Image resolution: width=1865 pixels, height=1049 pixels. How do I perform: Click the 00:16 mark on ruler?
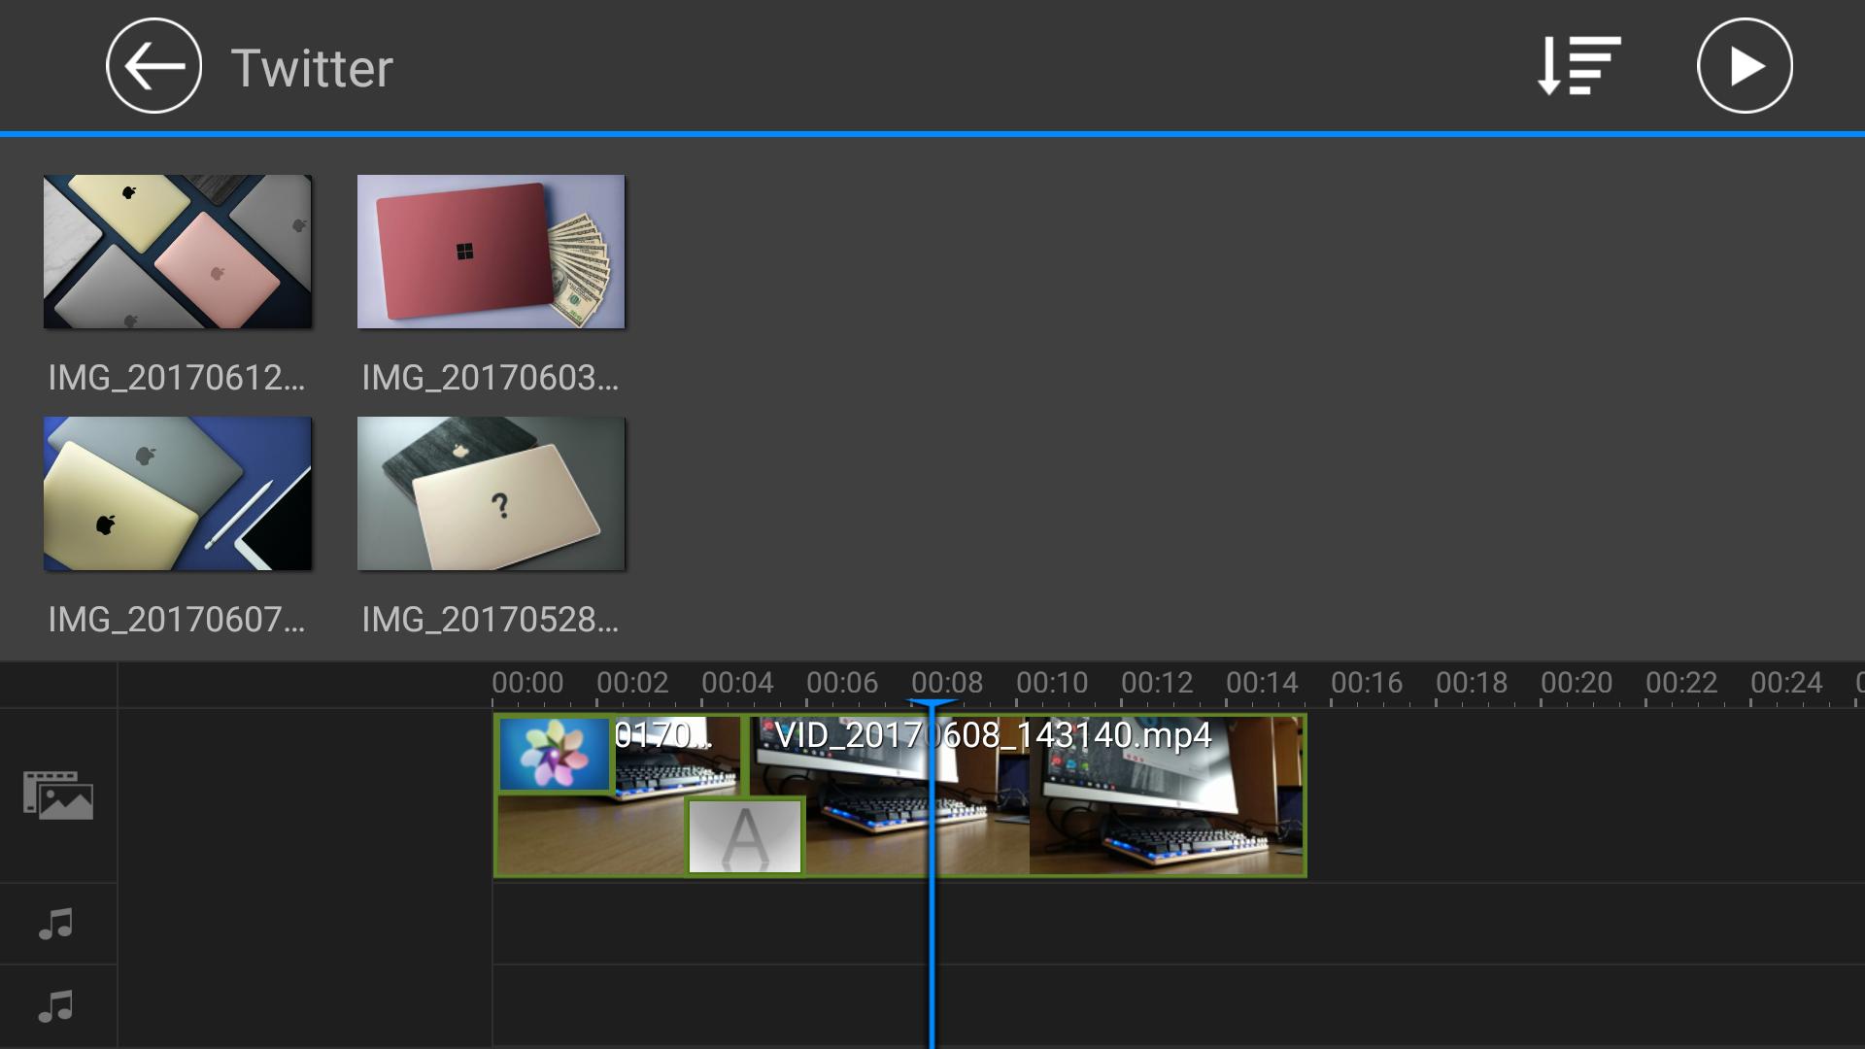coord(1367,684)
